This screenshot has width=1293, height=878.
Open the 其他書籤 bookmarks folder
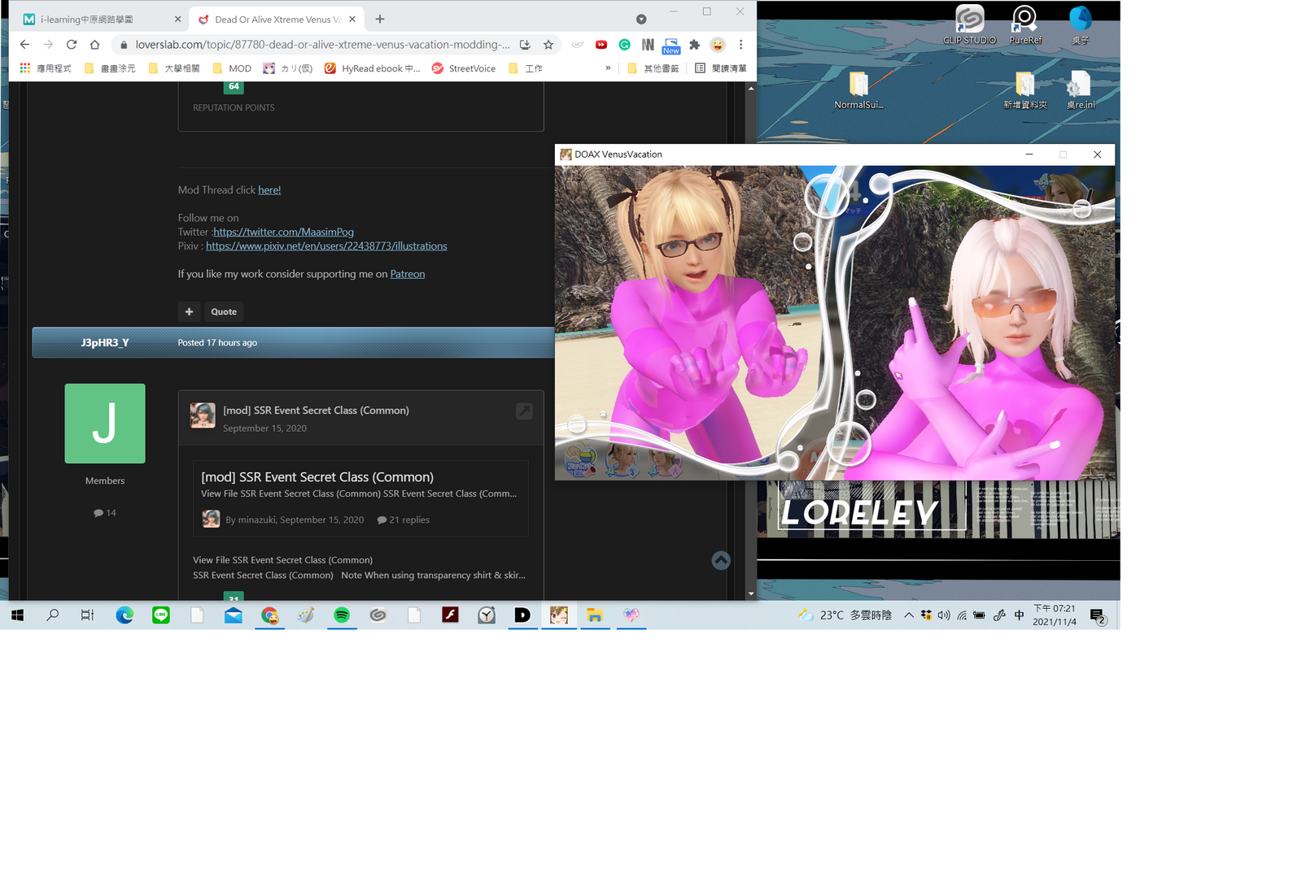tap(653, 68)
